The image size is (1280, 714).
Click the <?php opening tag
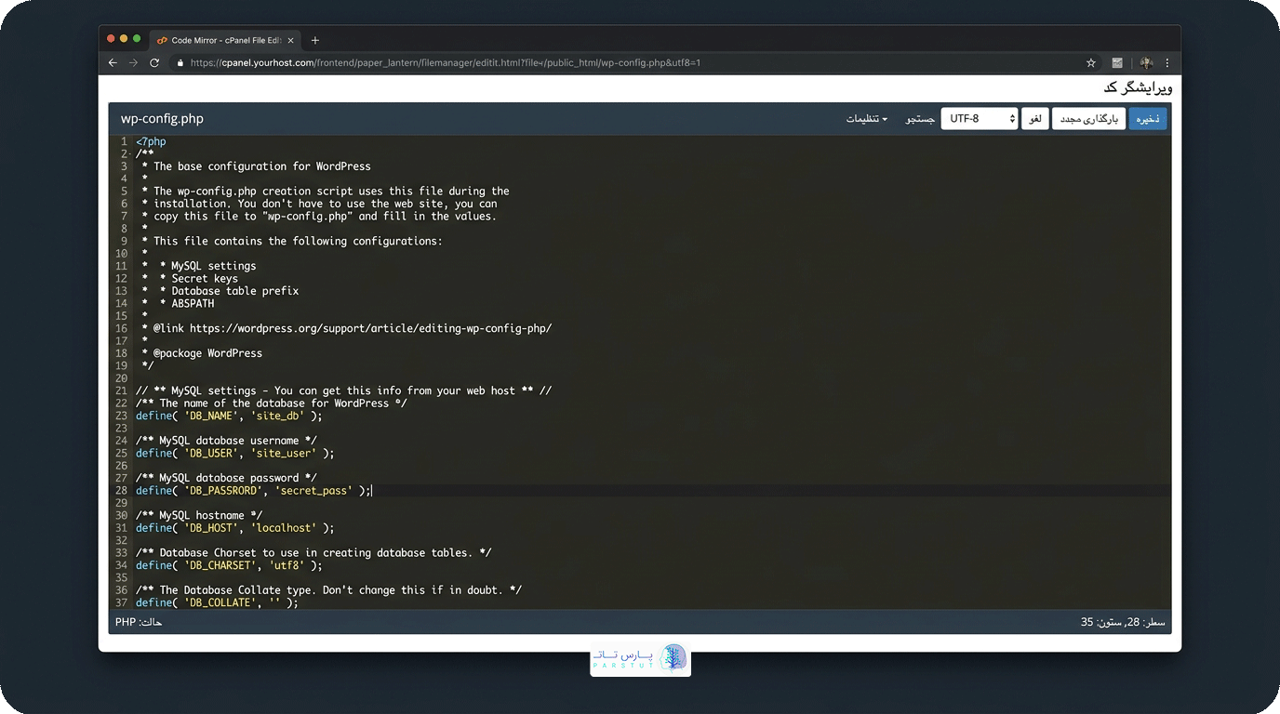click(x=151, y=141)
